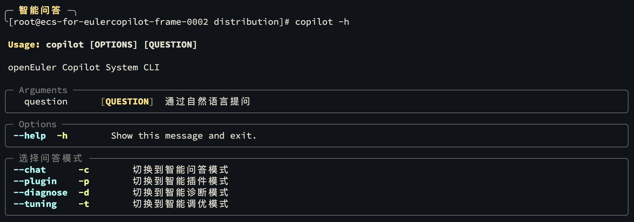Click the 切换到智能插件模式 description
Image resolution: width=634 pixels, height=222 pixels.
(x=180, y=181)
